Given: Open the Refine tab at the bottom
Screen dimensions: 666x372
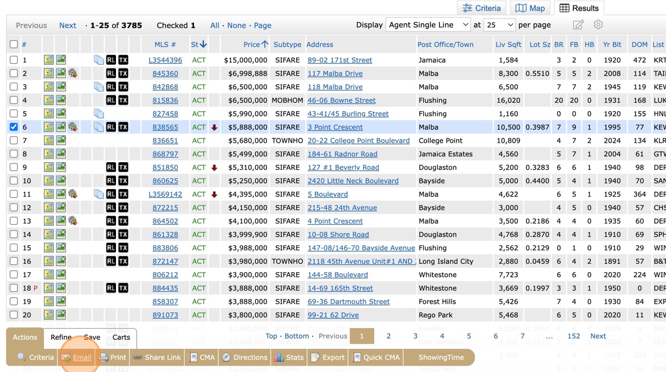Looking at the screenshot, I should 62,337.
